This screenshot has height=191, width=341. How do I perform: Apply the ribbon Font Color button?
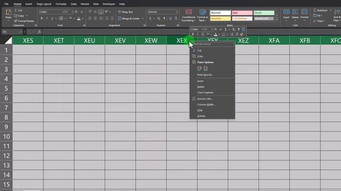click(x=79, y=19)
